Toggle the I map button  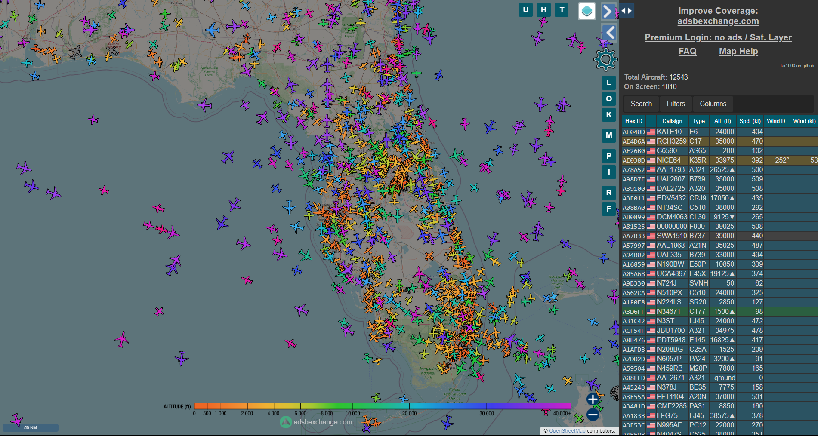608,172
